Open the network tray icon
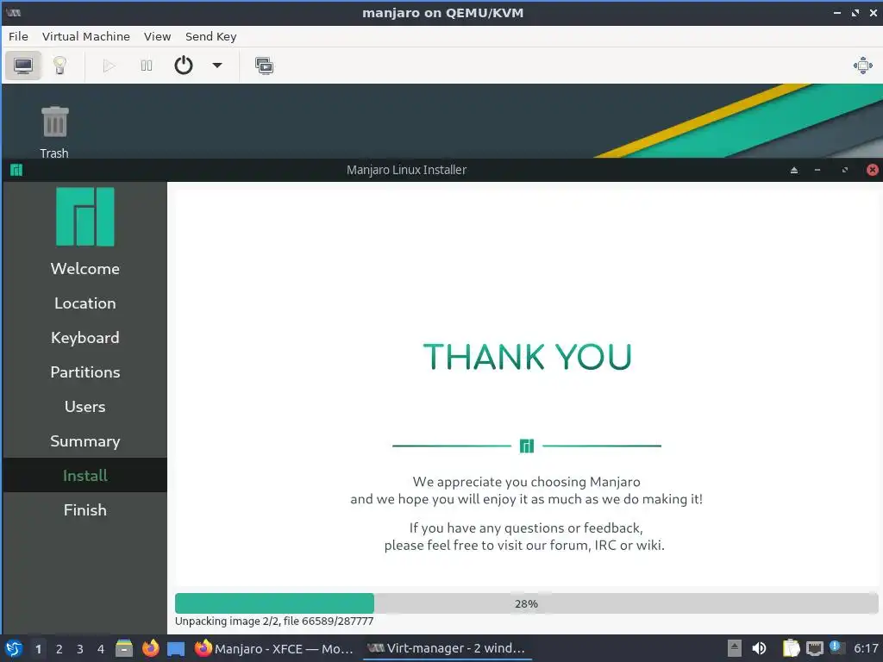Screen dimensions: 883x662 (x=814, y=648)
